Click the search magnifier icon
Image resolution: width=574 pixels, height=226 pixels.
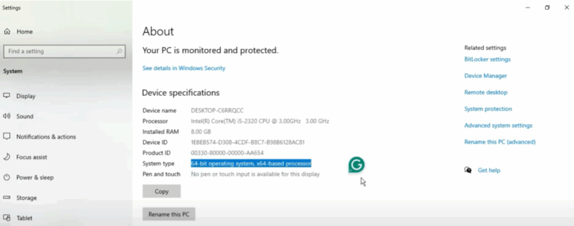point(119,51)
